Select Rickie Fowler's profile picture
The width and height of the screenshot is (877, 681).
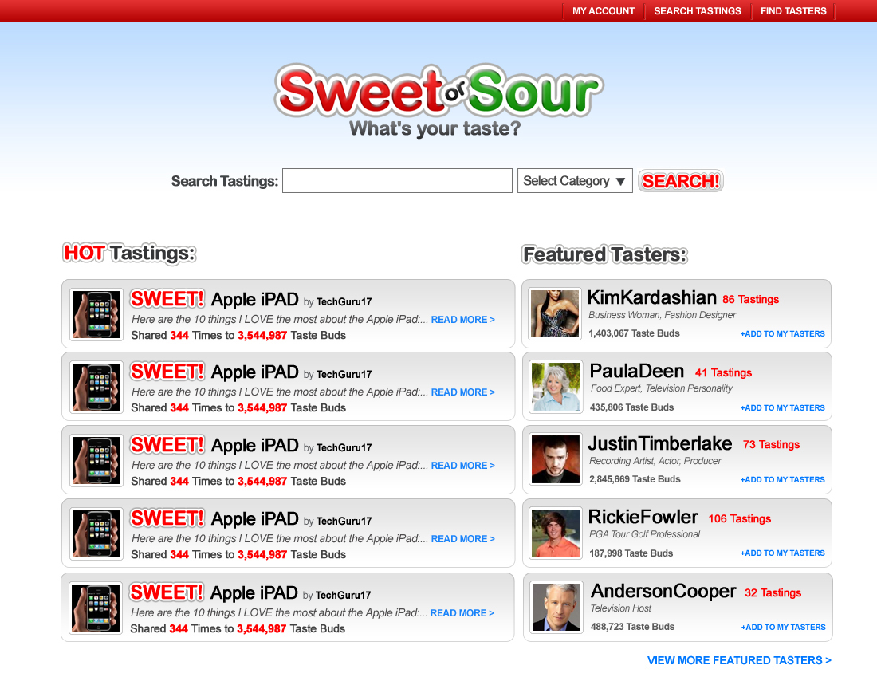pyautogui.click(x=555, y=533)
